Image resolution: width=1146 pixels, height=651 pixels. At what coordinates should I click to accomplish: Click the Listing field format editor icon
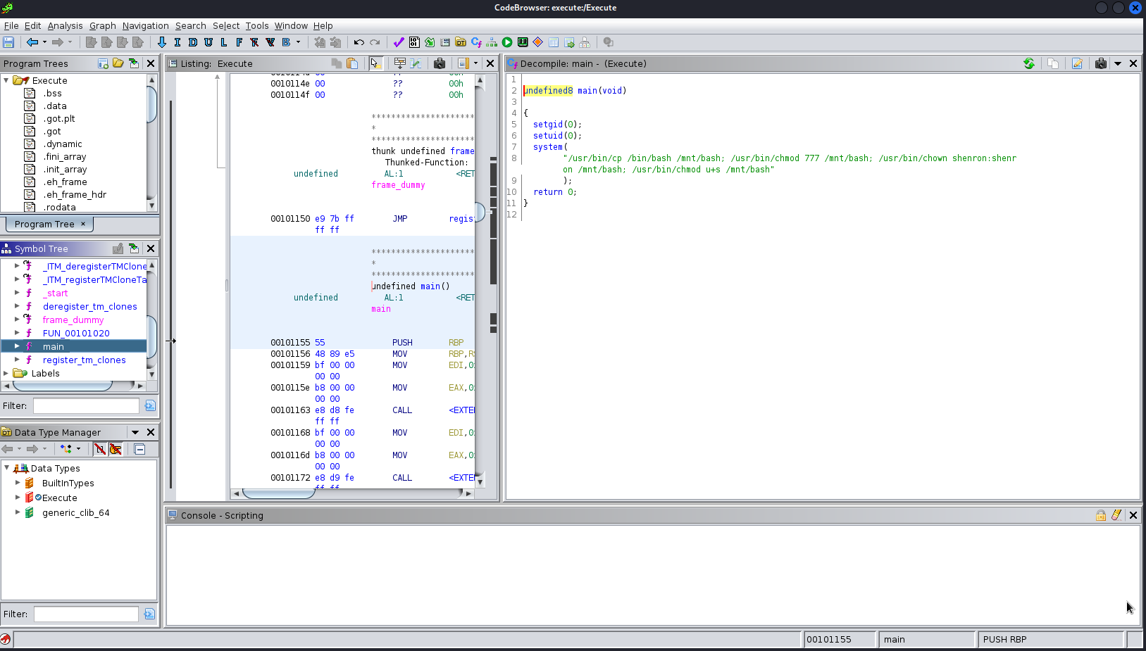(x=400, y=63)
